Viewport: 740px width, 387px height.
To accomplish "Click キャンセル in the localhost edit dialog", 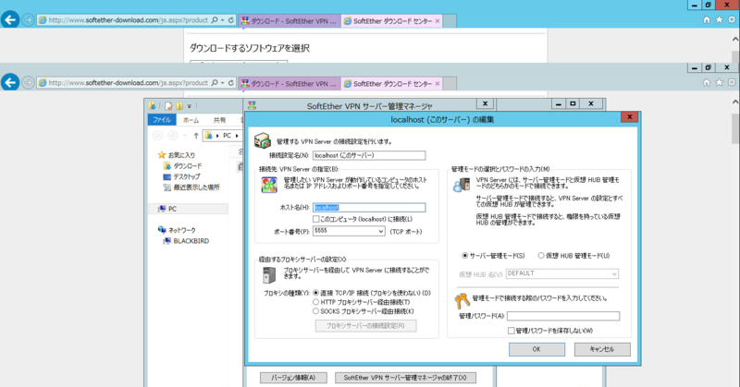I will coord(602,349).
